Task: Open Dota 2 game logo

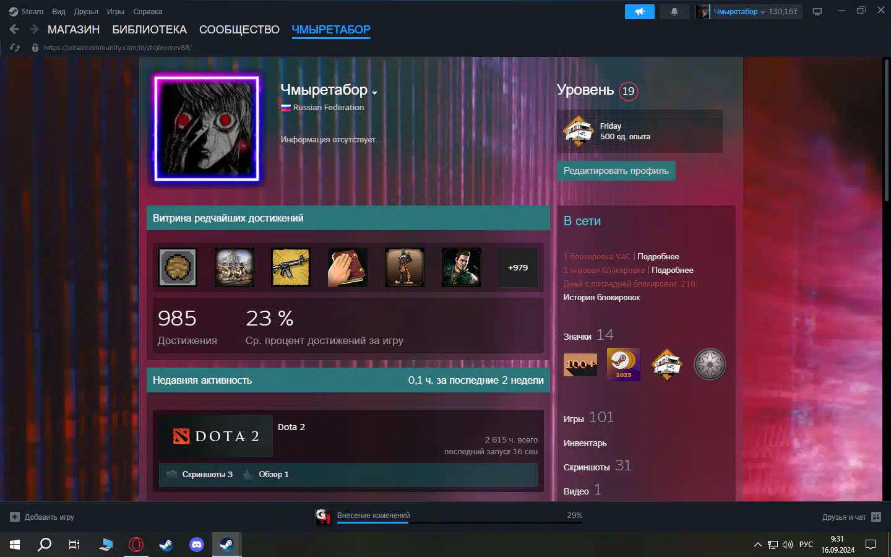Action: (x=215, y=436)
